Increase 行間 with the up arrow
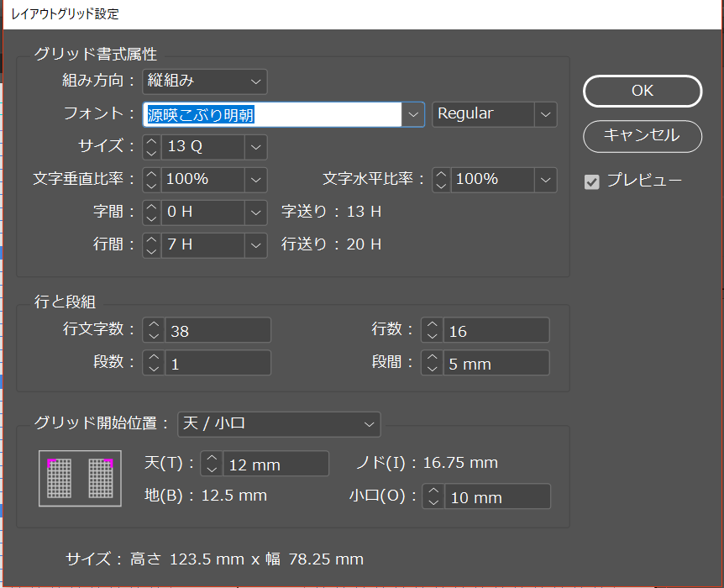 click(x=151, y=239)
